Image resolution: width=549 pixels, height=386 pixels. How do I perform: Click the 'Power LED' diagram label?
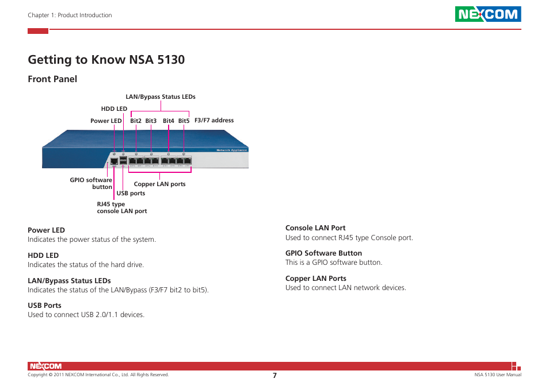(x=106, y=121)
